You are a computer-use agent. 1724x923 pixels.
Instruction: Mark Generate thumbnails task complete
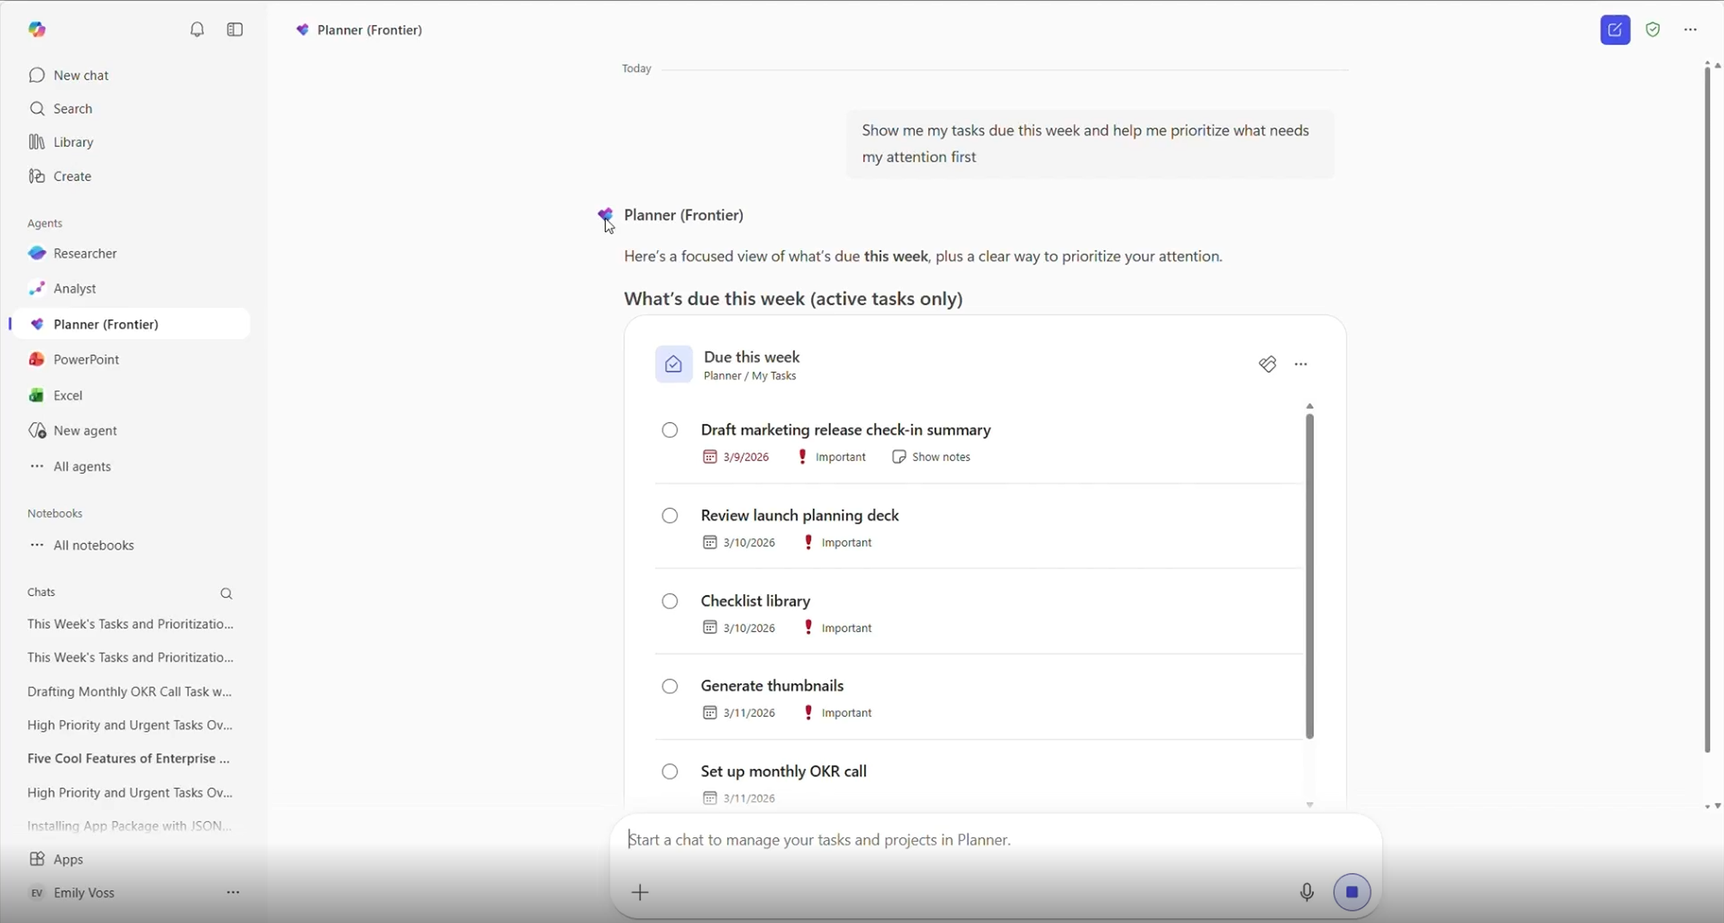(x=669, y=686)
